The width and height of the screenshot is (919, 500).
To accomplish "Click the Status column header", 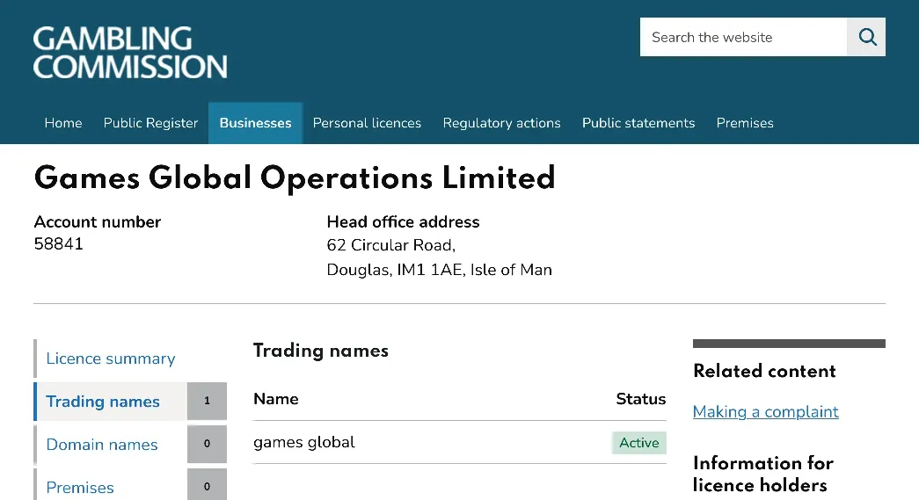I will click(640, 399).
